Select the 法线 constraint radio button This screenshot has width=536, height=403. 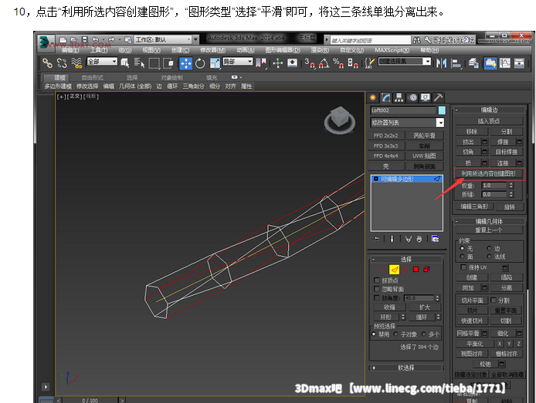pyautogui.click(x=489, y=257)
